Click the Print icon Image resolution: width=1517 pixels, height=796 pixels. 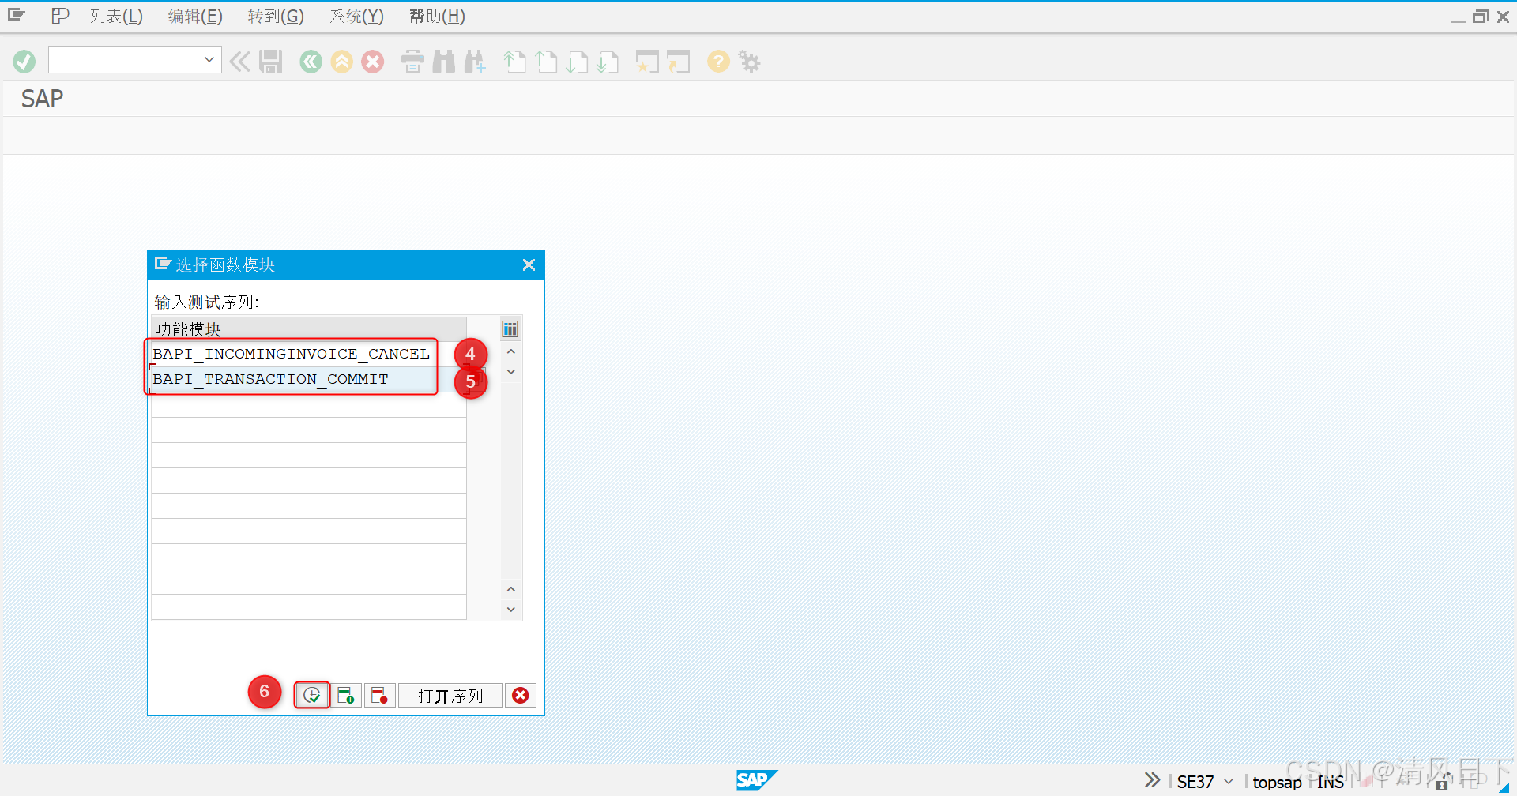pyautogui.click(x=412, y=61)
